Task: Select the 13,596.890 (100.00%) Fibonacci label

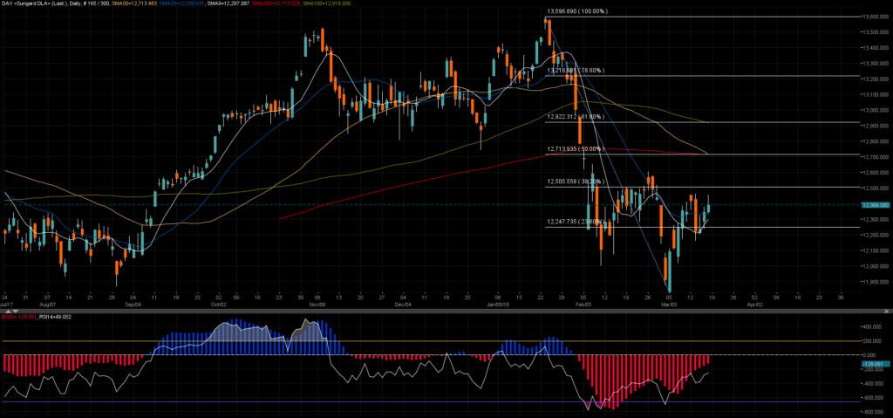Action: point(577,11)
